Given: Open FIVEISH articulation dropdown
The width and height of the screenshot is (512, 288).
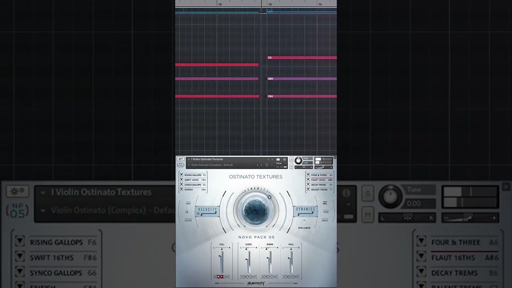Looking at the screenshot, I should tap(181, 189).
